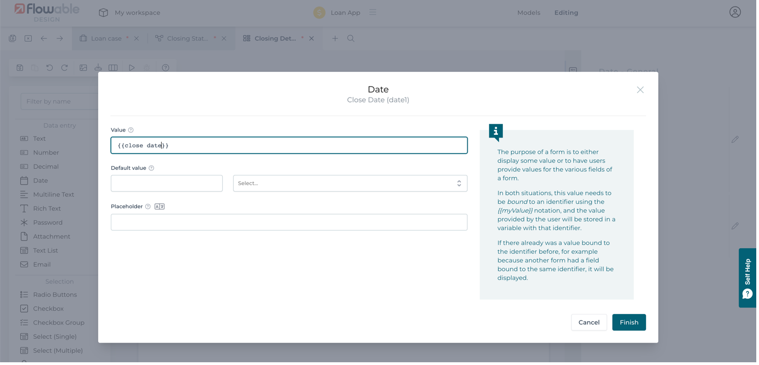Close the Date dialog with X

pyautogui.click(x=640, y=90)
